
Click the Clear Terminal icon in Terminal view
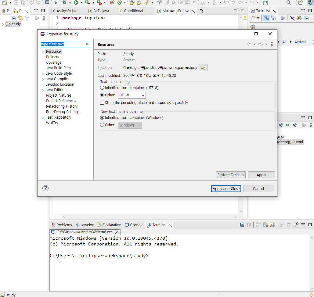[265, 225]
